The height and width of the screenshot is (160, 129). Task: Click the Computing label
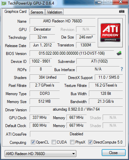[18, 143]
